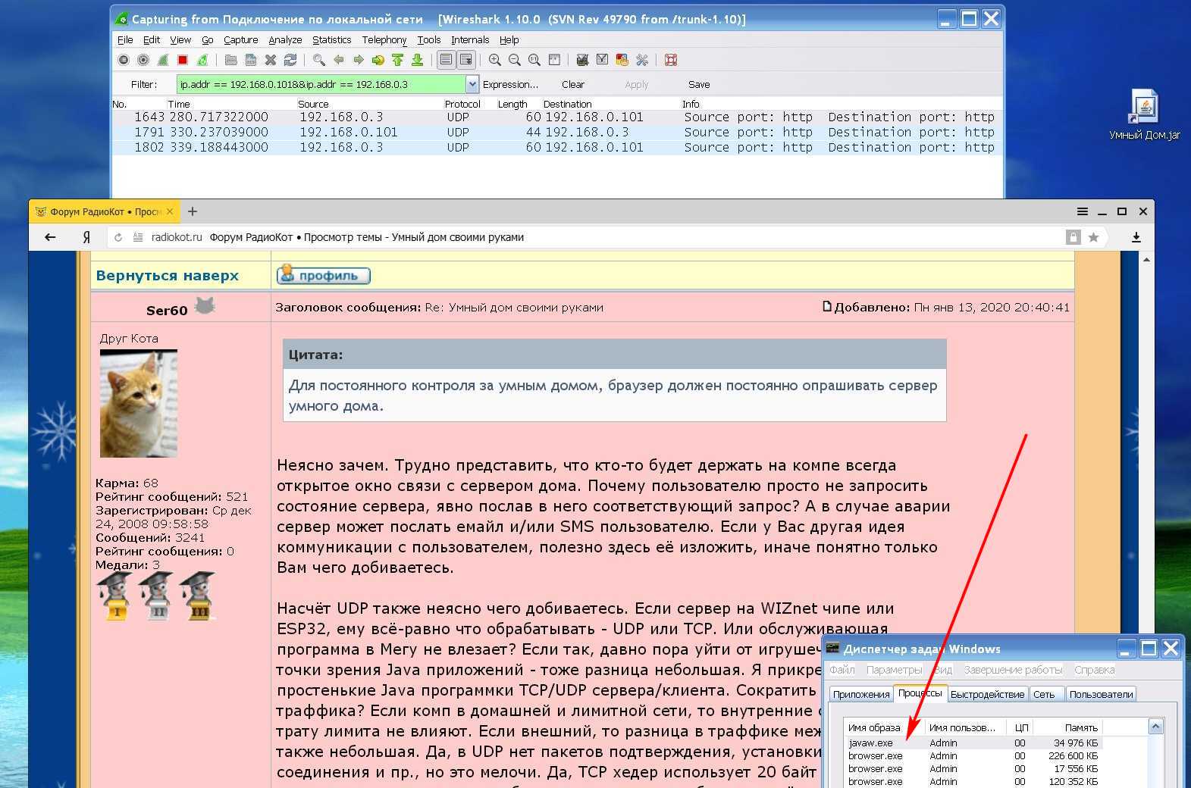
Task: Click the Clear filter button
Action: click(572, 85)
